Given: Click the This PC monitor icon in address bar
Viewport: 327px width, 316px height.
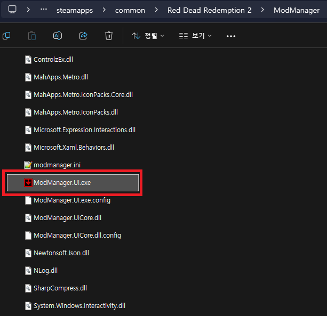Looking at the screenshot, I should pyautogui.click(x=12, y=10).
